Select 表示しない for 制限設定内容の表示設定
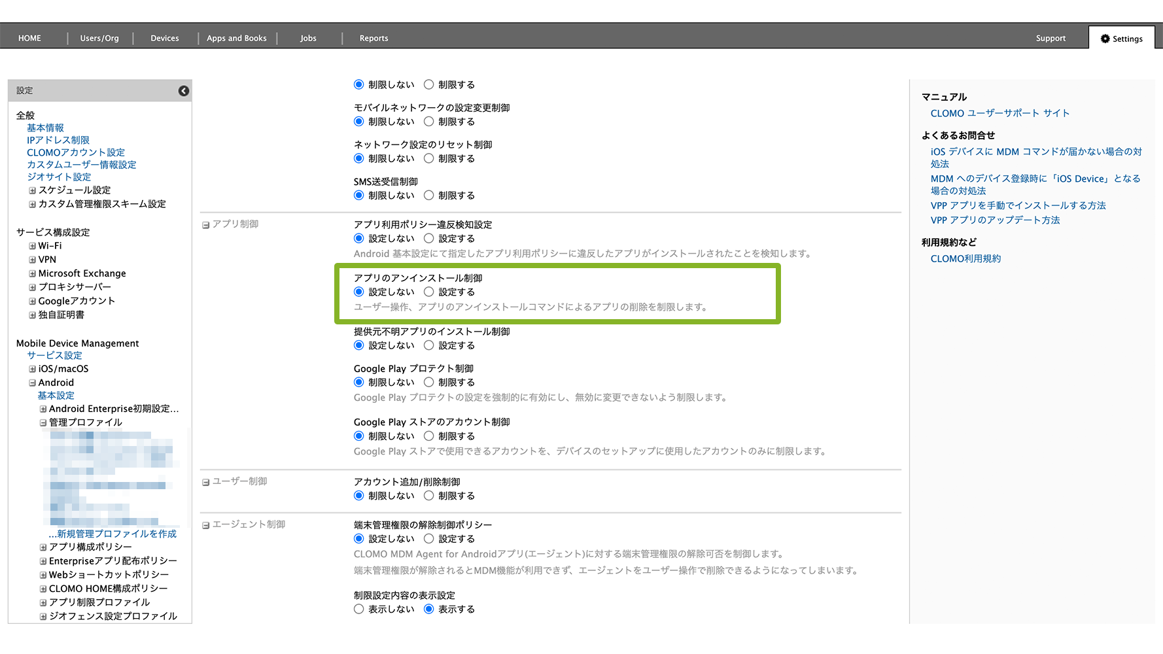1163x654 pixels. pyautogui.click(x=358, y=609)
